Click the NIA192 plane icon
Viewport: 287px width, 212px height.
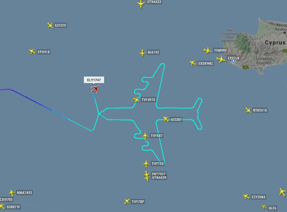142,53
